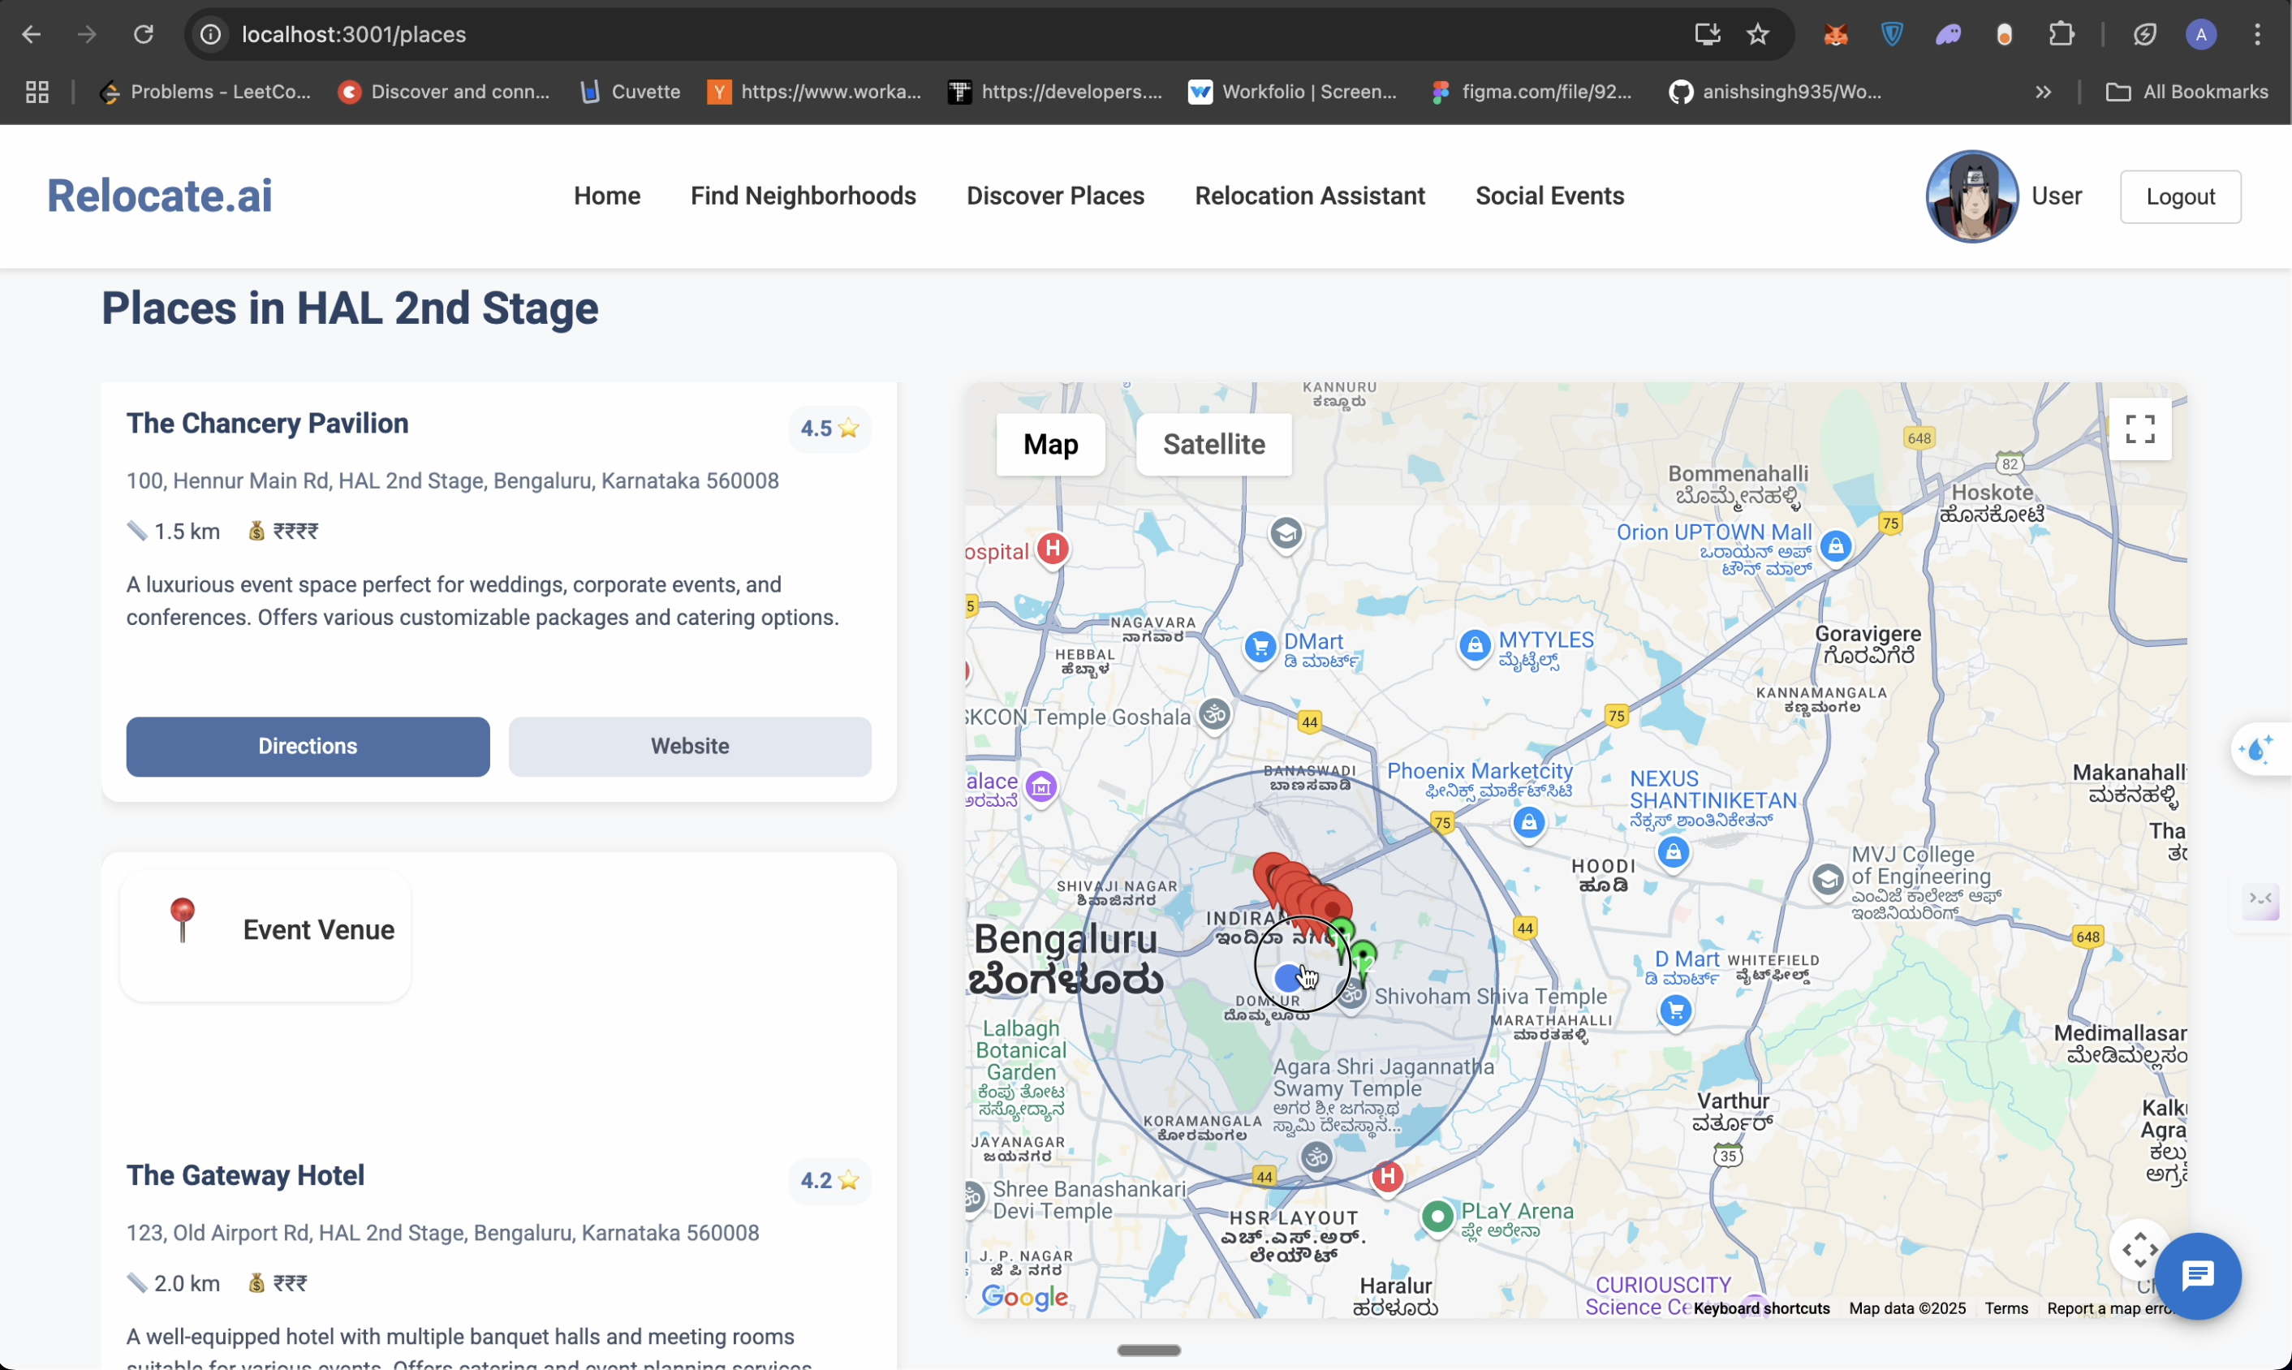2292x1370 pixels.
Task: Open the anishsingh935 GitHub bookmark
Action: coord(1775,92)
